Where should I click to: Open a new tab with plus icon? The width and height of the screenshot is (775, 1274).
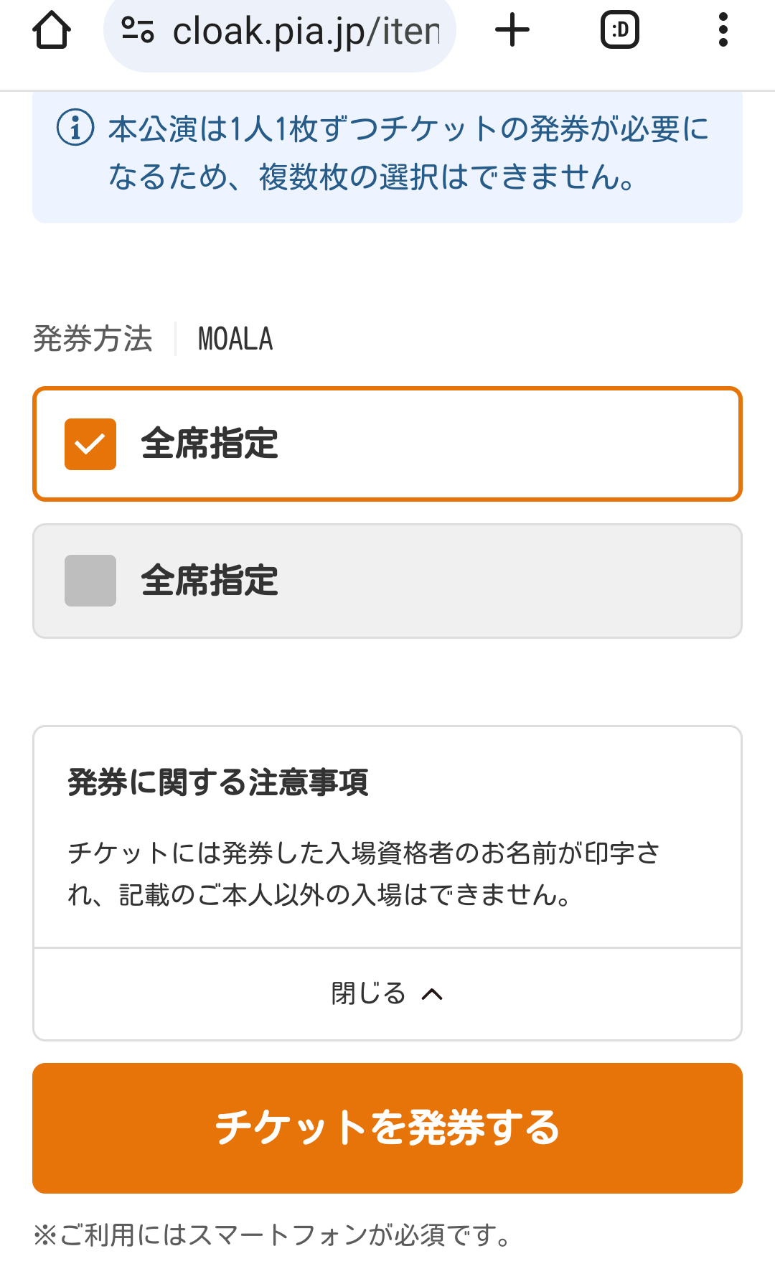(512, 31)
